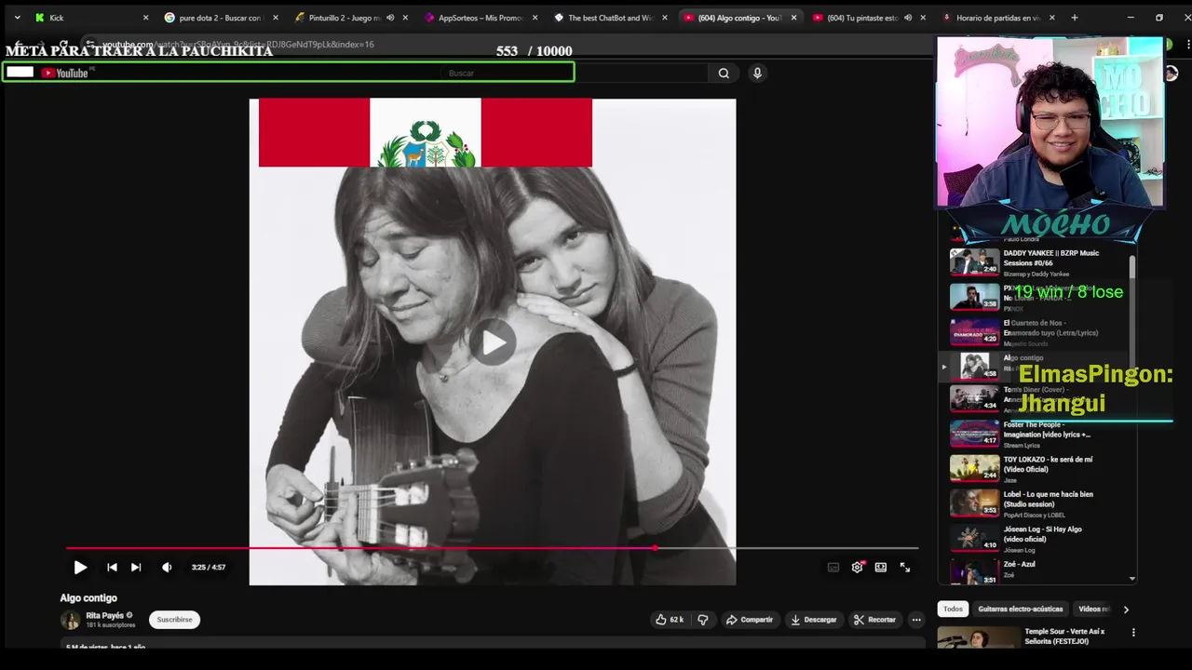Viewport: 1192px width, 670px height.
Task: Click Rita Payés channel avatar
Action: coord(71,620)
